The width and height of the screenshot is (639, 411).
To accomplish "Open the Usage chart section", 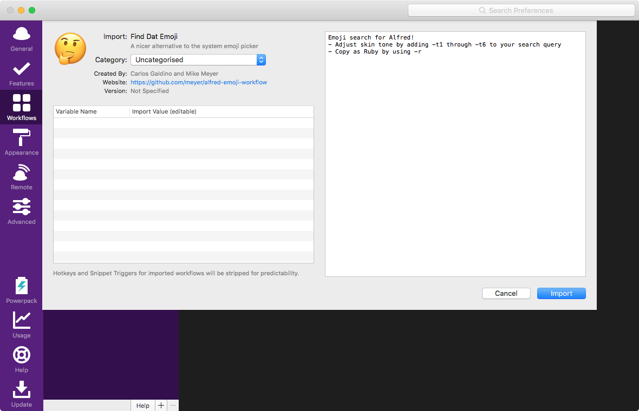I will [x=21, y=324].
